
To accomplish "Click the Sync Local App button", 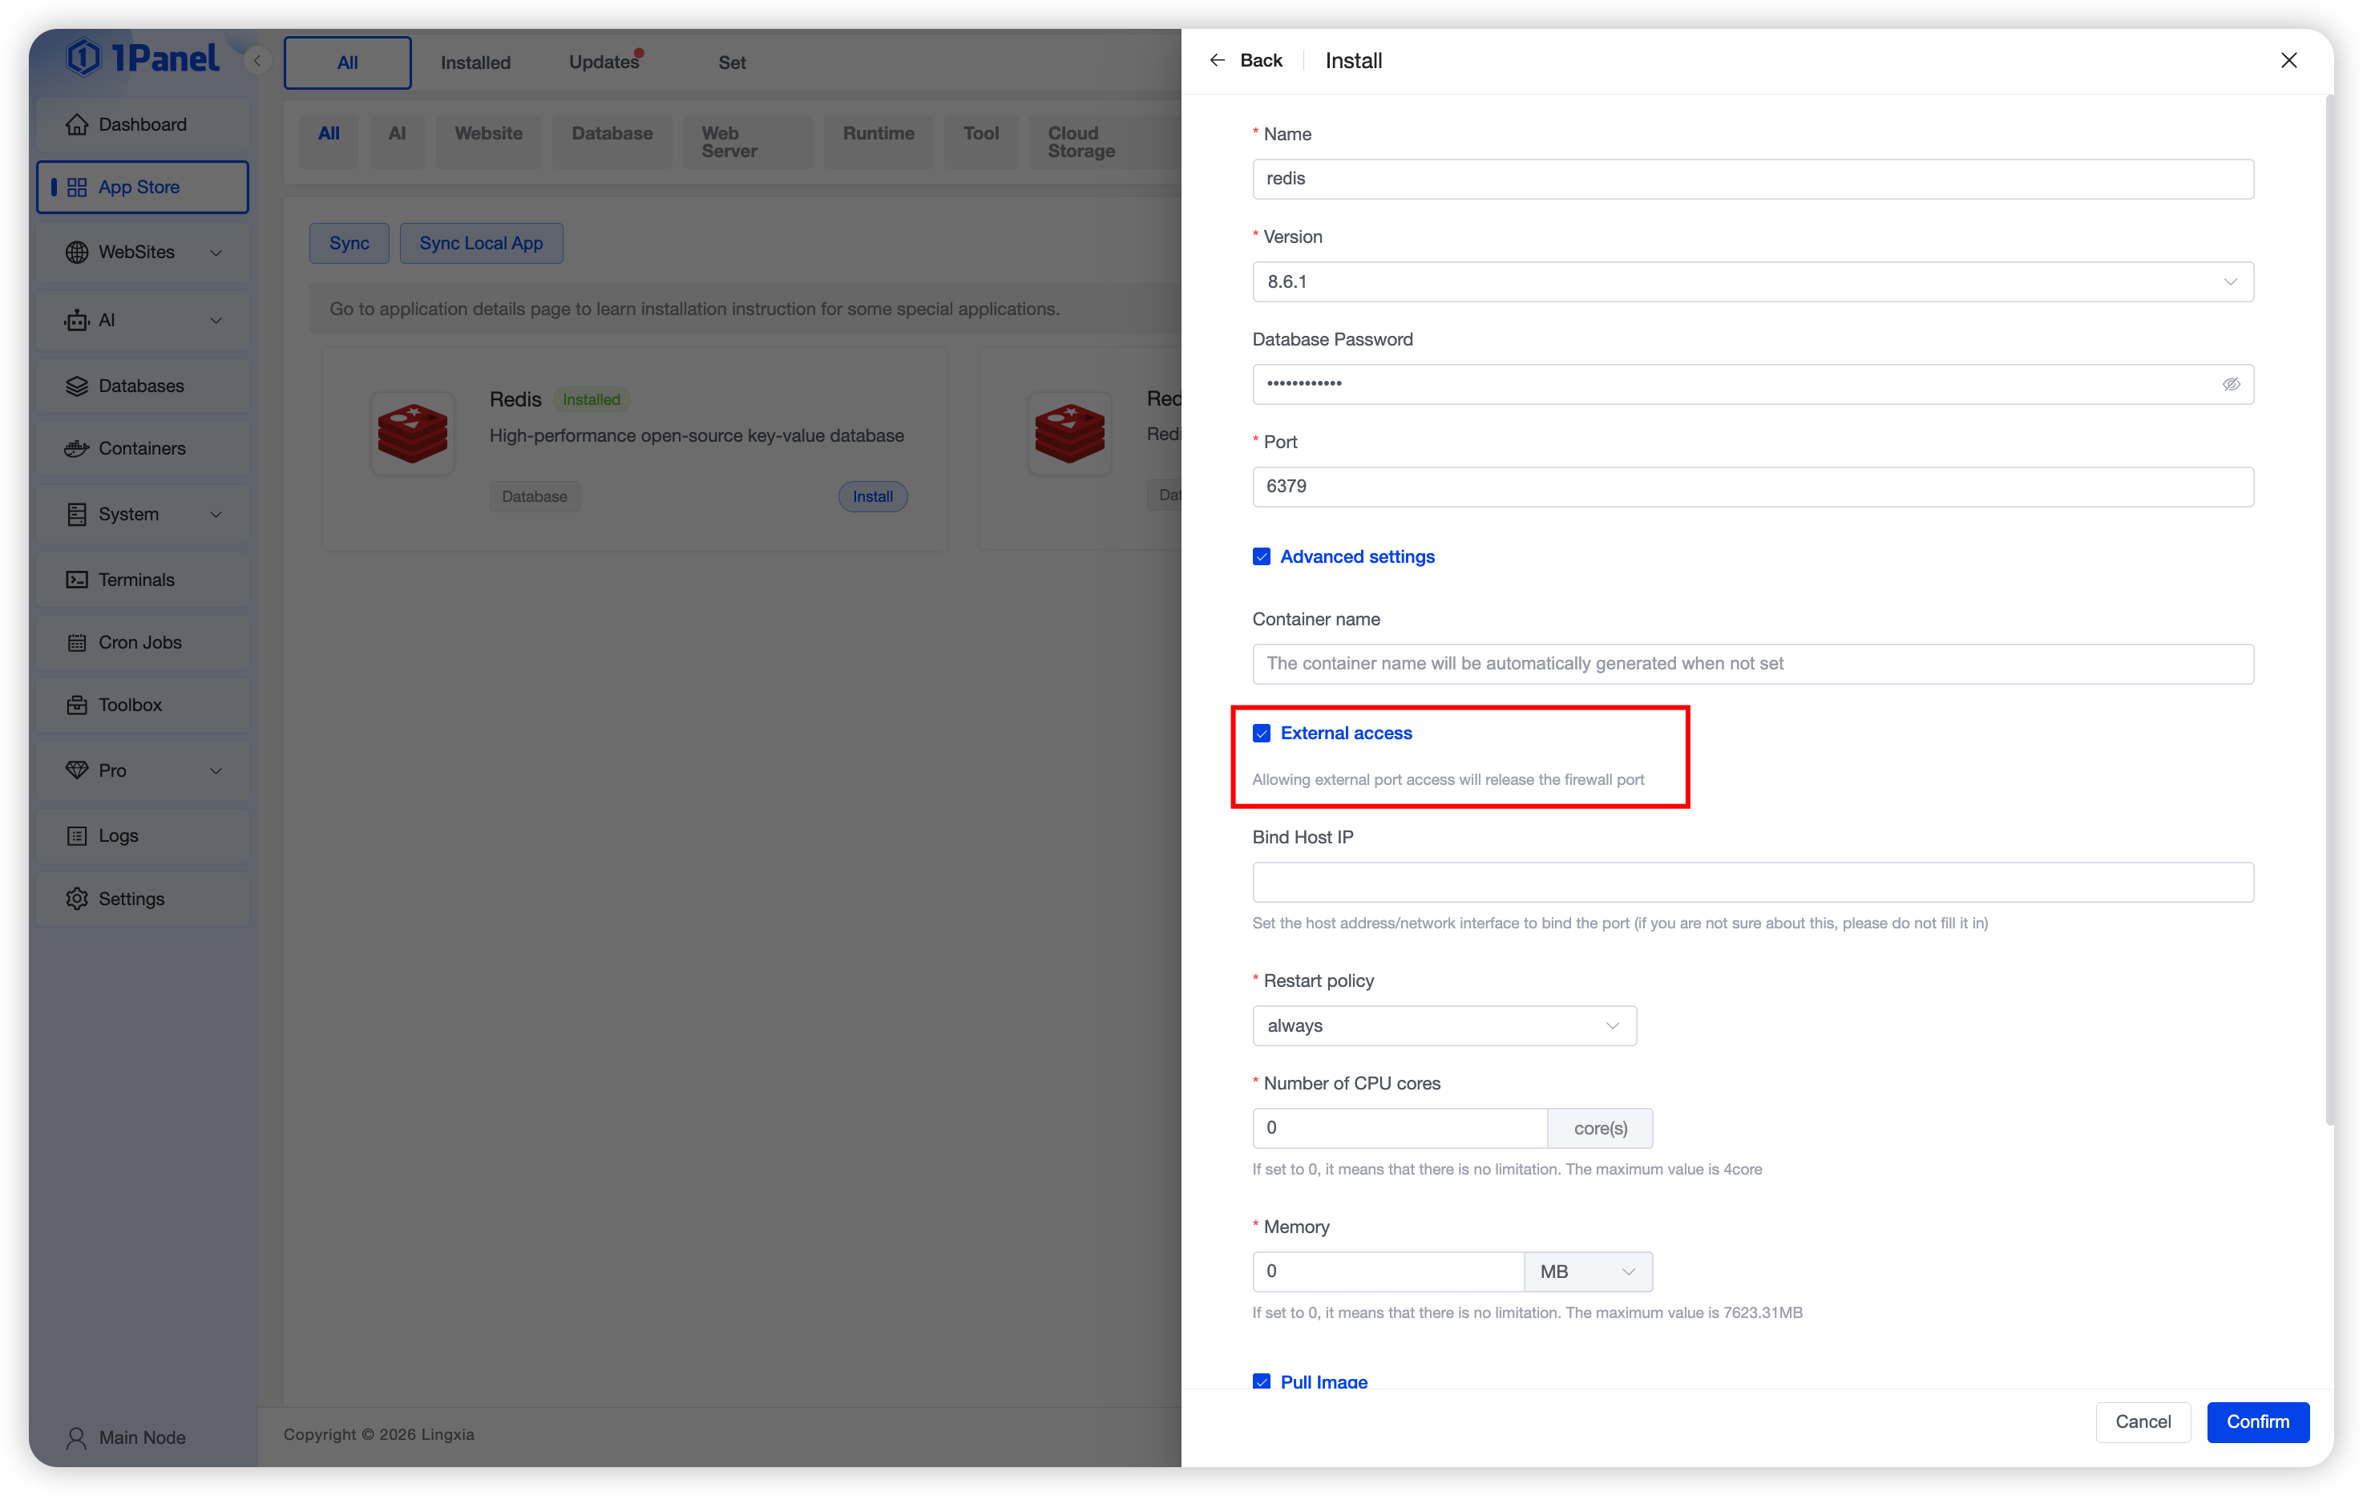I will pos(481,244).
